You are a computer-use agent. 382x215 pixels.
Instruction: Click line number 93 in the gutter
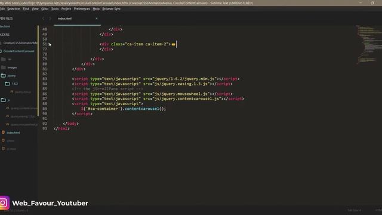pos(45,129)
